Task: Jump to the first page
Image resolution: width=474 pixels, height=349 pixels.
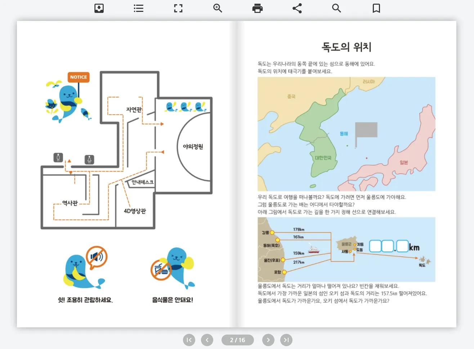Action: point(189,340)
